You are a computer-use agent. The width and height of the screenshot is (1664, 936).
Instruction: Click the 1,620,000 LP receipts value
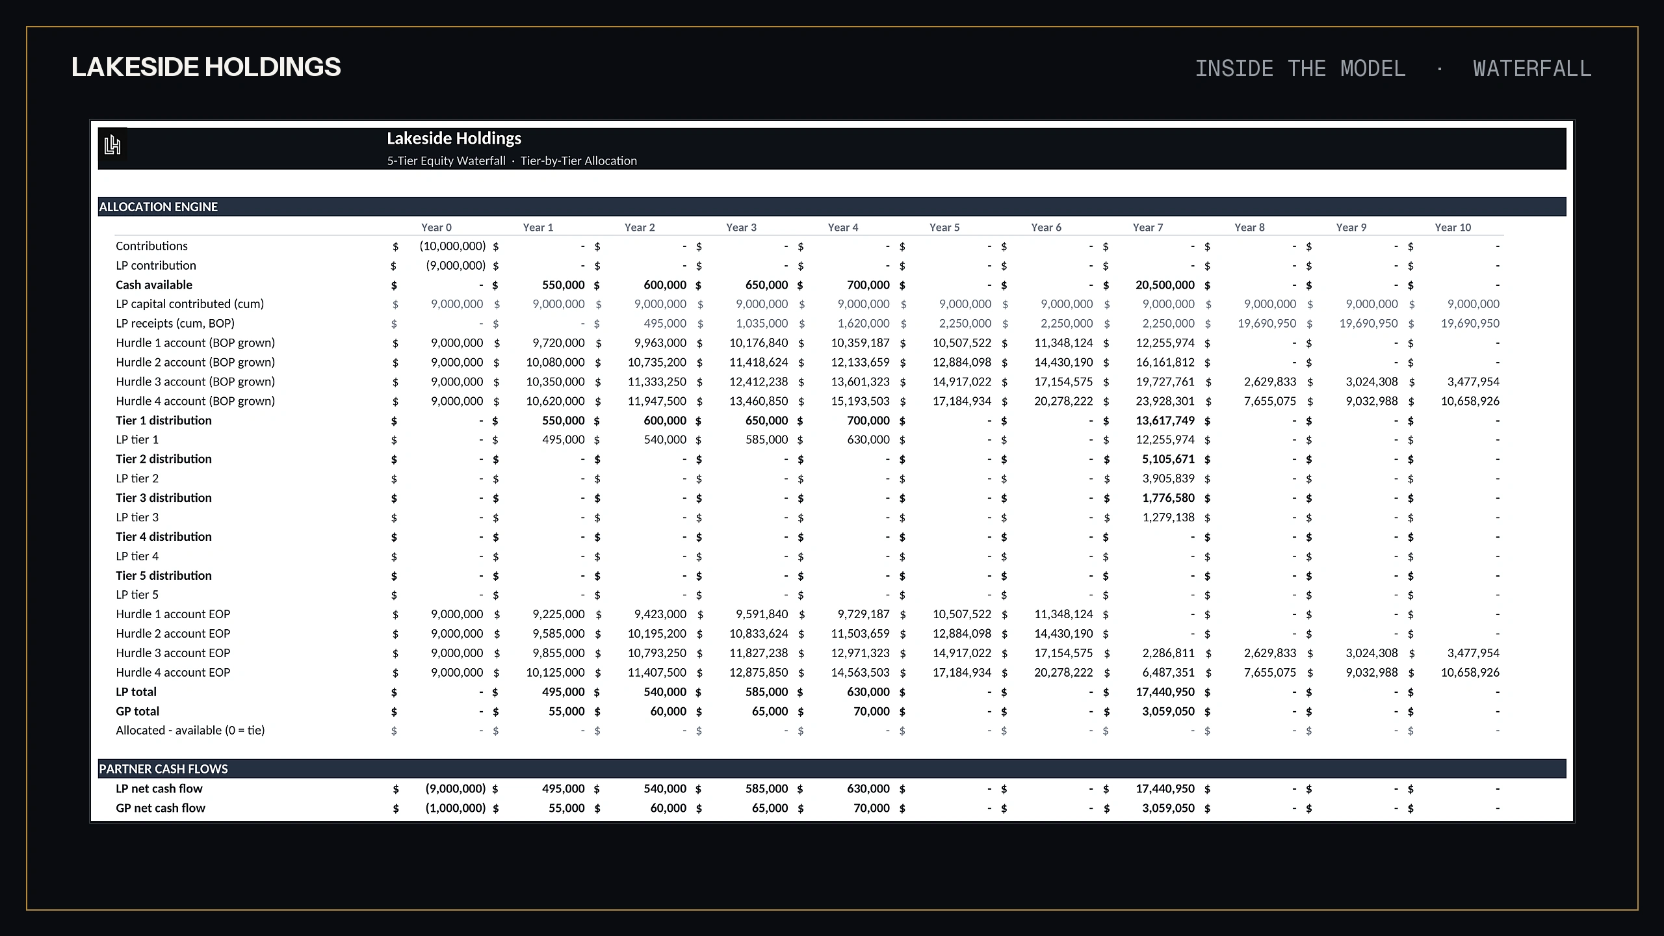(864, 324)
